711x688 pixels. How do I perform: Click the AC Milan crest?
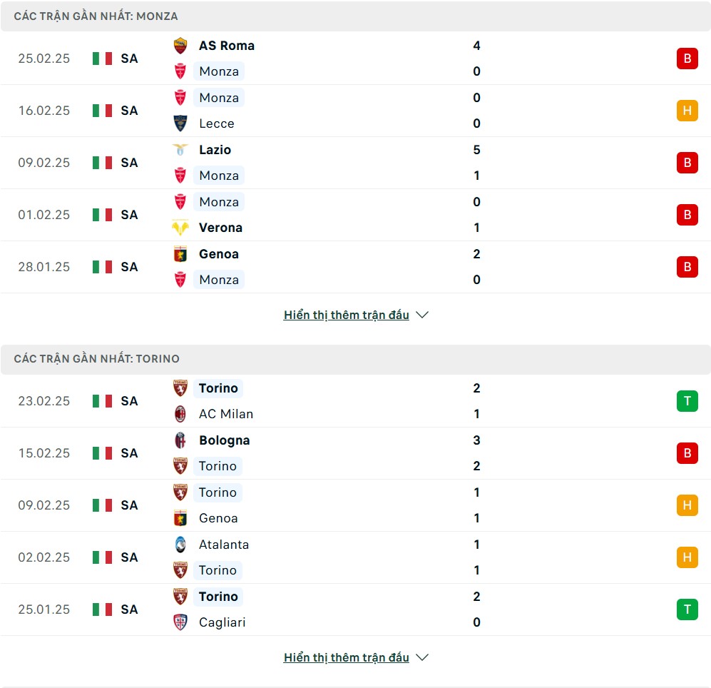pos(180,414)
